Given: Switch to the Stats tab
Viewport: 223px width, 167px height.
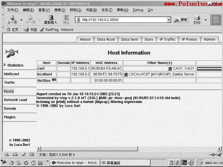Looking at the screenshot, I should (149, 39).
